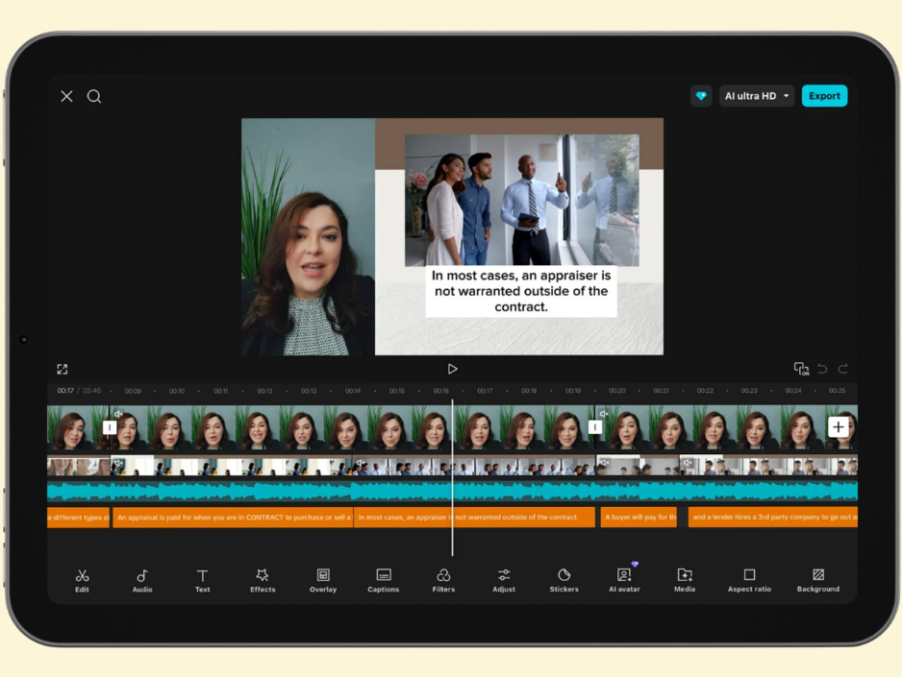The height and width of the screenshot is (677, 902).
Task: Open the AI ultra HD export quality dropdown
Action: pyautogui.click(x=757, y=95)
